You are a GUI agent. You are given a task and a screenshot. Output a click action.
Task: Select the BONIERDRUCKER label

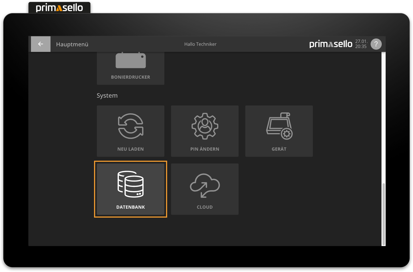[x=131, y=77]
